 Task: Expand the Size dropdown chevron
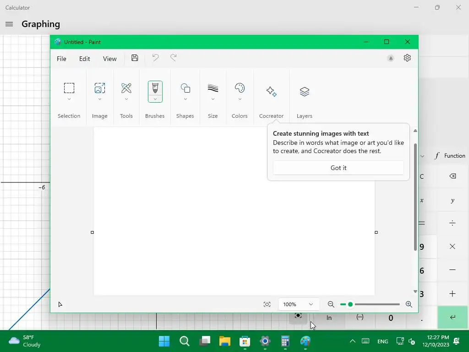click(213, 99)
